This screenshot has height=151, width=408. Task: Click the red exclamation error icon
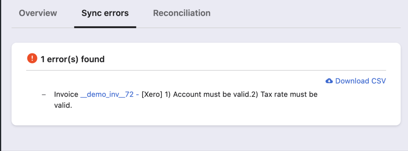pos(32,58)
